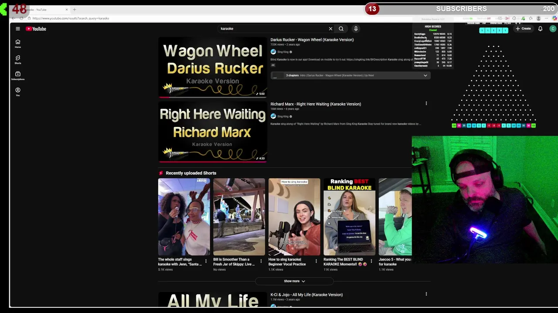Open options for whole staff sings Short
558x313 pixels.
[206, 261]
